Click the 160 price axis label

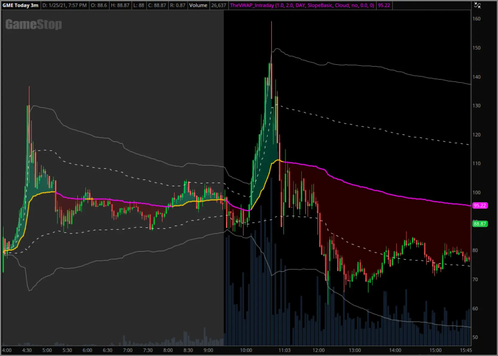[x=477, y=19]
